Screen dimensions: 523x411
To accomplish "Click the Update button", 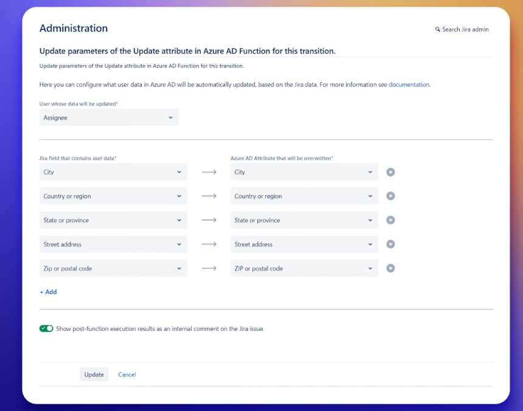I will pos(94,375).
